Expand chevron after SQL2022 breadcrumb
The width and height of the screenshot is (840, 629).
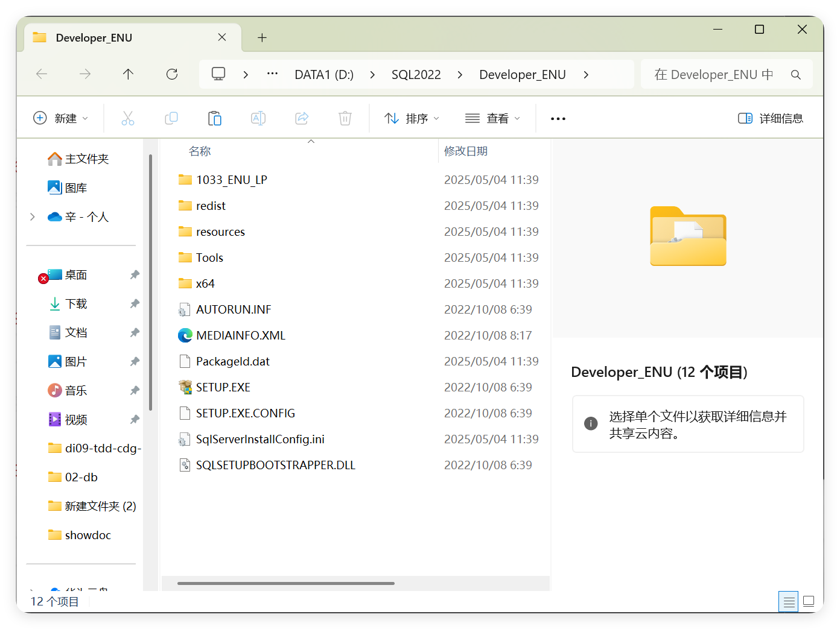point(460,74)
